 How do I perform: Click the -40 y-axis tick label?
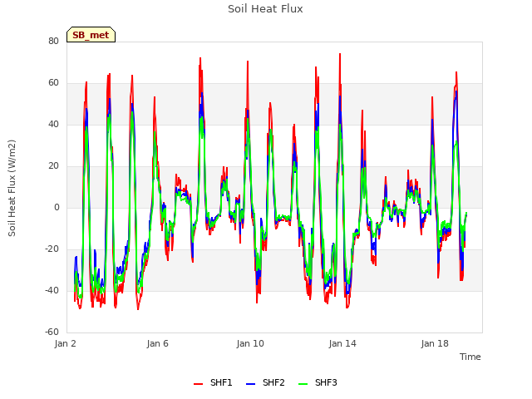click(52, 290)
